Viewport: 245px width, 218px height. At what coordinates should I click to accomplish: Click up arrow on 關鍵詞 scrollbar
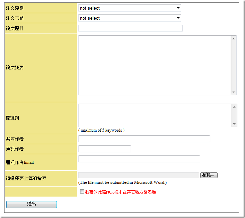point(234,107)
